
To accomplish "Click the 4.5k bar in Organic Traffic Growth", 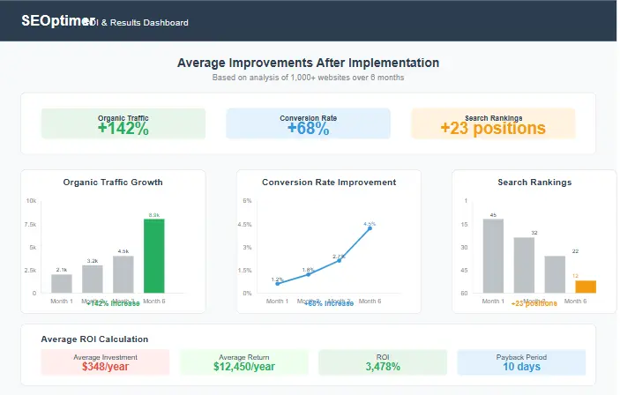I will pyautogui.click(x=123, y=273).
